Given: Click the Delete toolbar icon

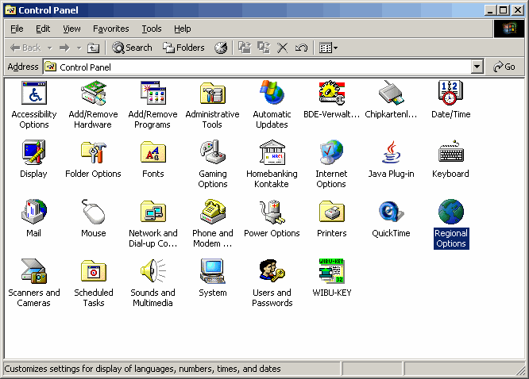Looking at the screenshot, I should pyautogui.click(x=282, y=48).
